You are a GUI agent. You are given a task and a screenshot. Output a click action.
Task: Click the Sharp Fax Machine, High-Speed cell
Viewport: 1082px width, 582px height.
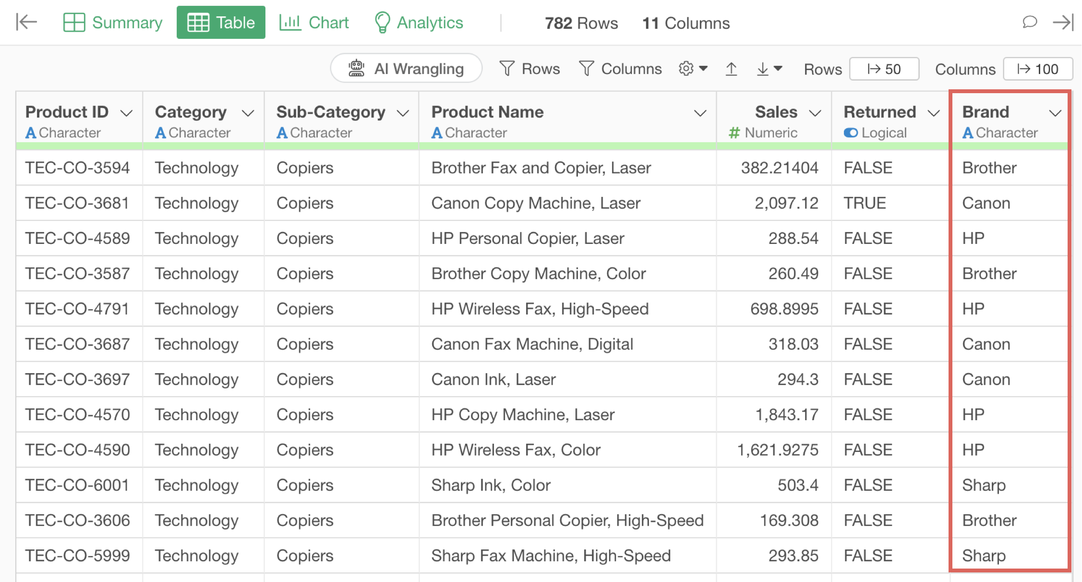(568, 556)
